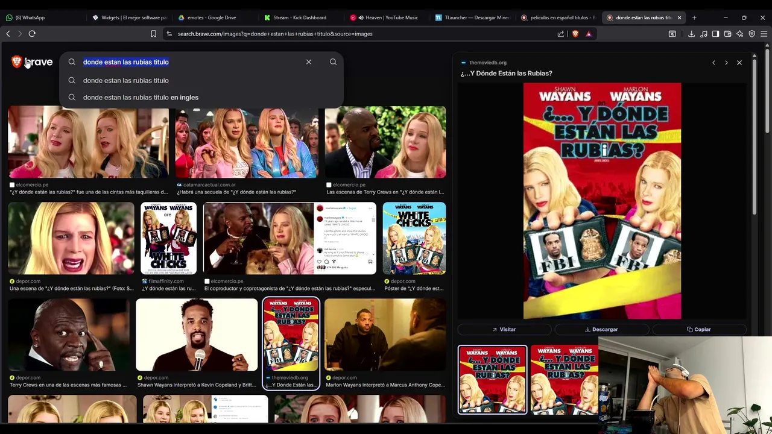Click the browser address bar URL
Image resolution: width=772 pixels, height=434 pixels.
click(275, 34)
